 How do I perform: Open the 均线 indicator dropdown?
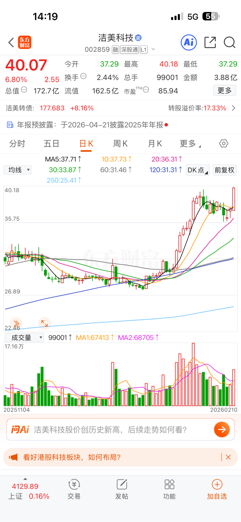(x=18, y=170)
